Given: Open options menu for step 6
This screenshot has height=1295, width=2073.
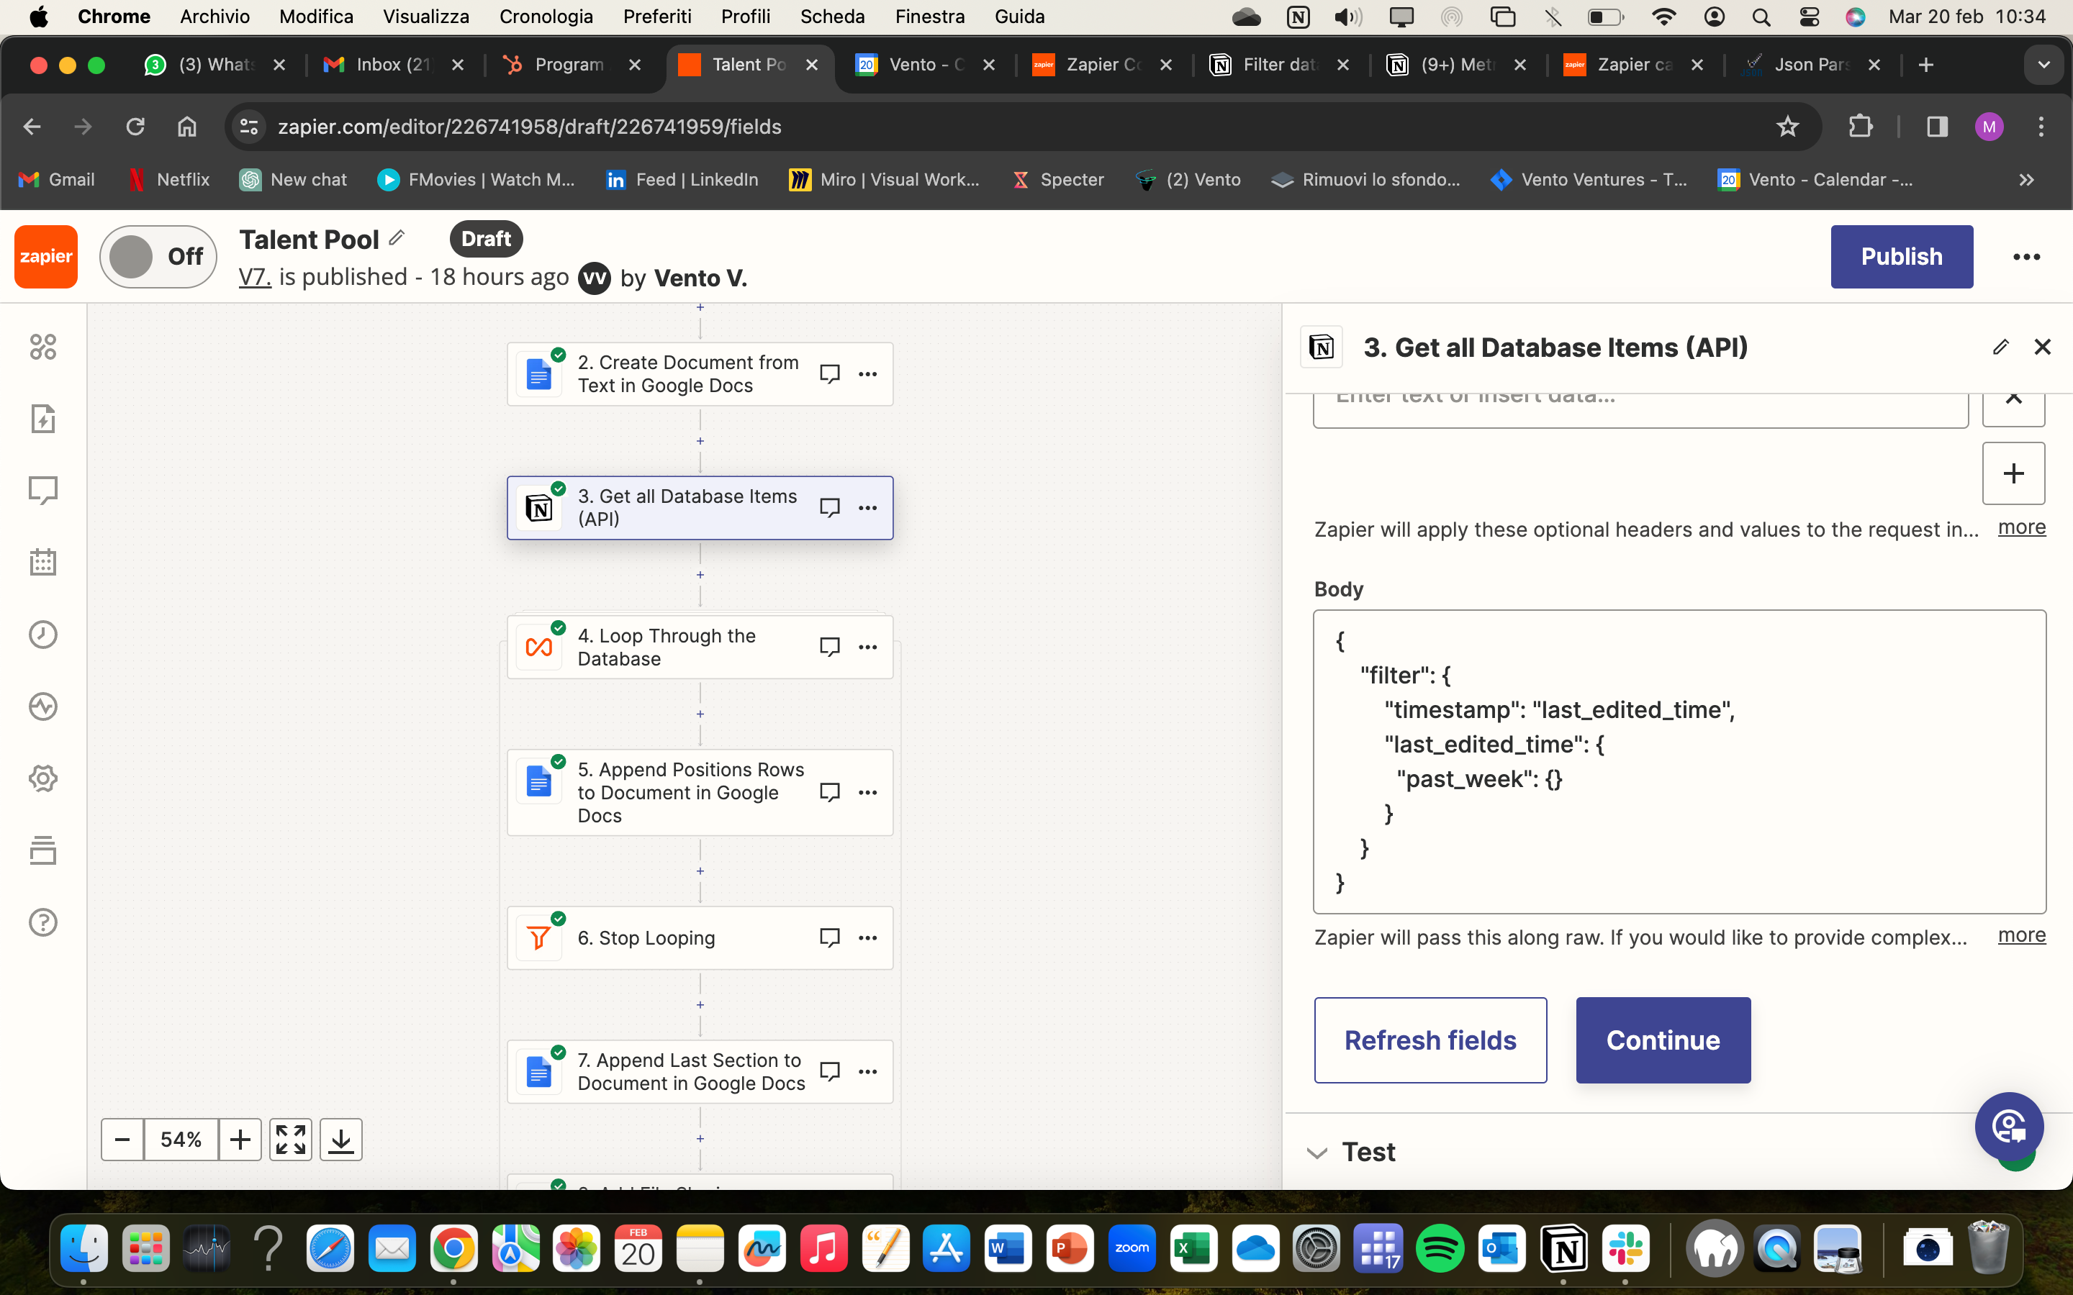Looking at the screenshot, I should (868, 938).
